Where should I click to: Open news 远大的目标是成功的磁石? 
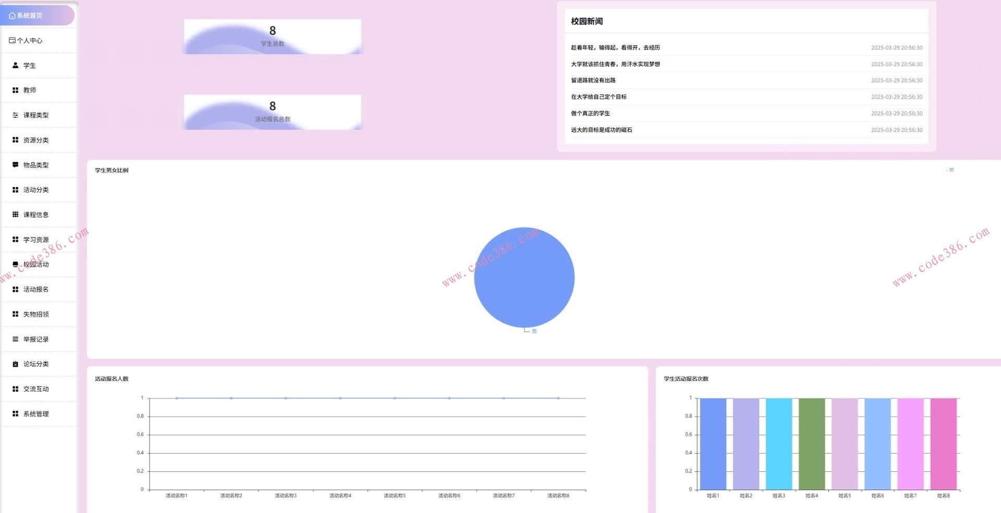point(601,130)
